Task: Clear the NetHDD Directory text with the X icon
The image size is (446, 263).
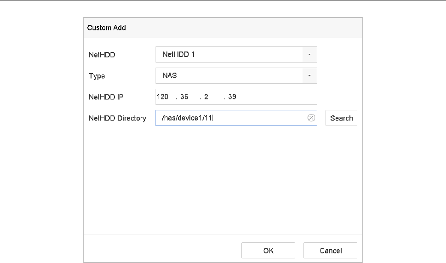Action: click(x=311, y=118)
